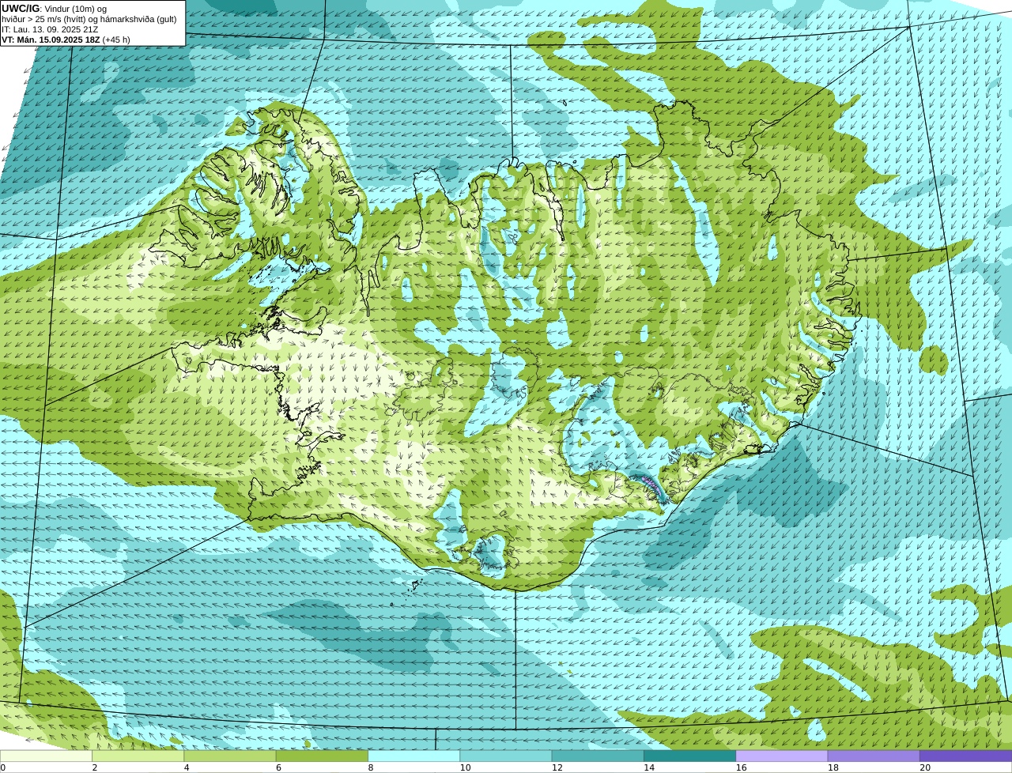
Task: Click the color scale label '14'
Action: [x=649, y=767]
